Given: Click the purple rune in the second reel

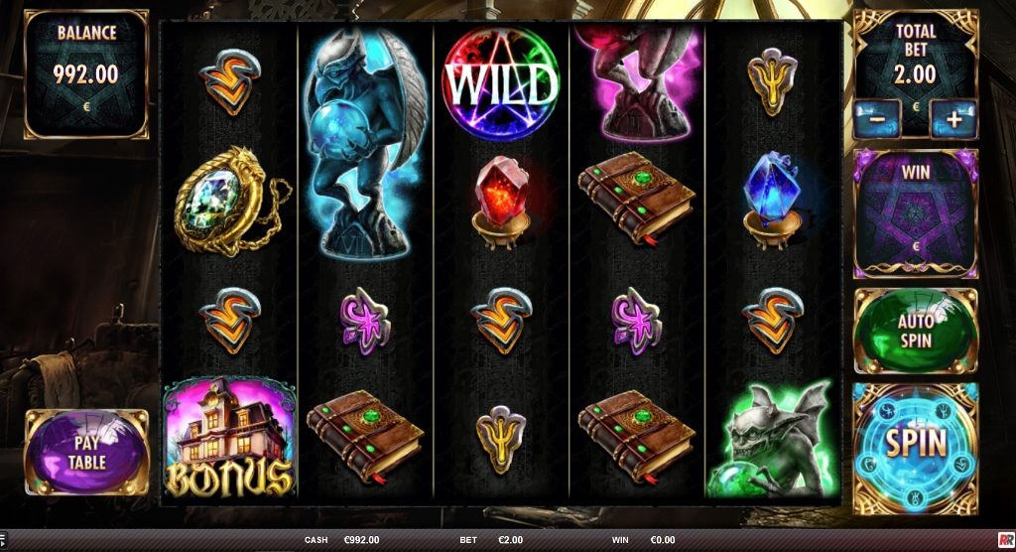Looking at the screenshot, I should 365,321.
